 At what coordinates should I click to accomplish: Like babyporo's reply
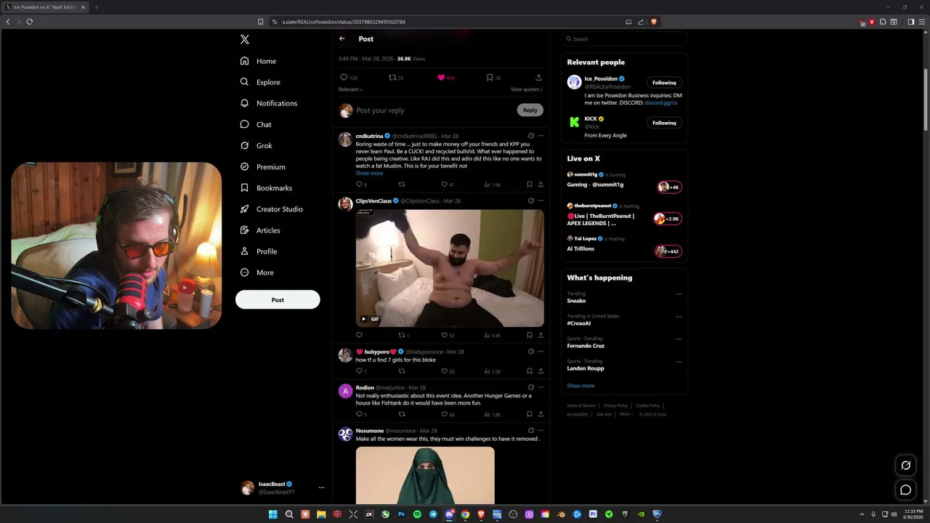(x=445, y=371)
